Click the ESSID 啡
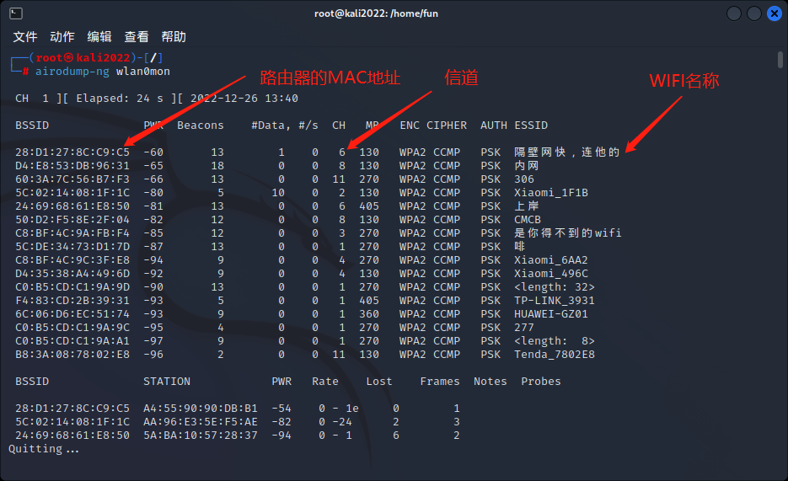Viewport: 788px width, 481px height. (x=520, y=247)
